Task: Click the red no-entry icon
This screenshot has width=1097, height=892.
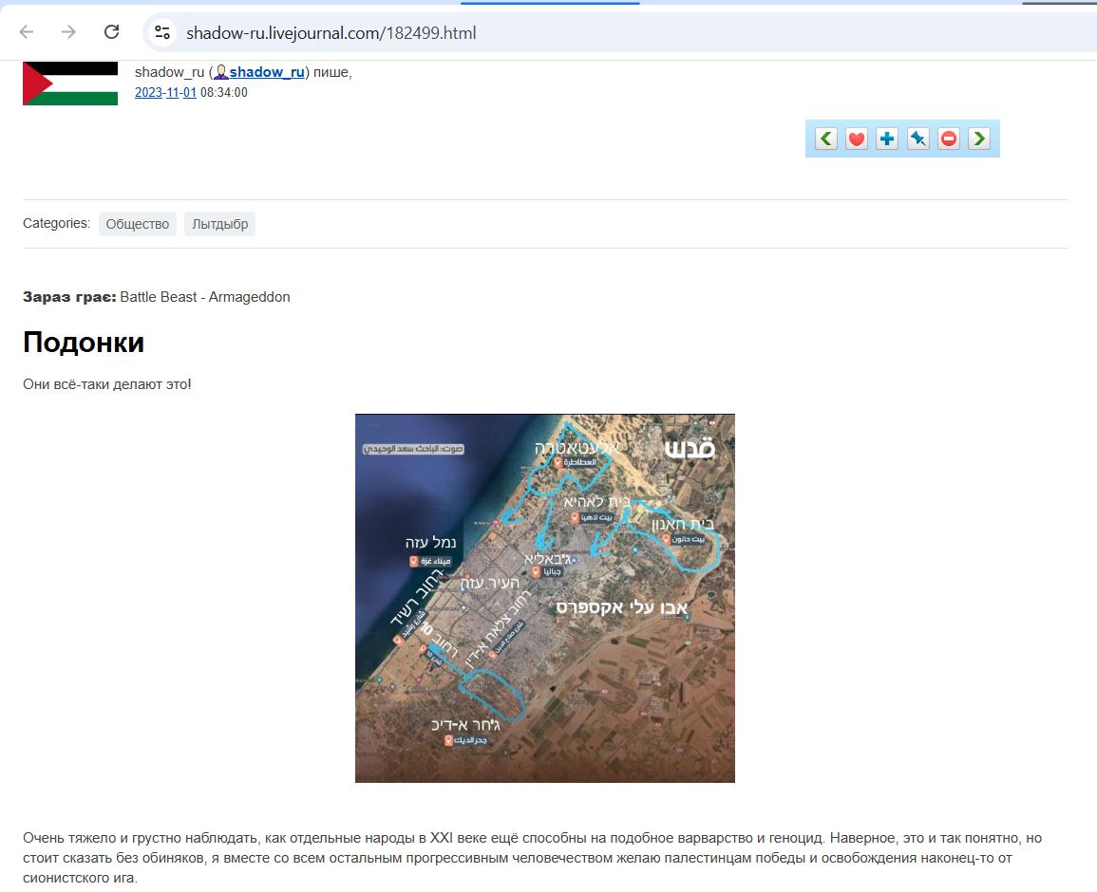Action: [x=949, y=139]
